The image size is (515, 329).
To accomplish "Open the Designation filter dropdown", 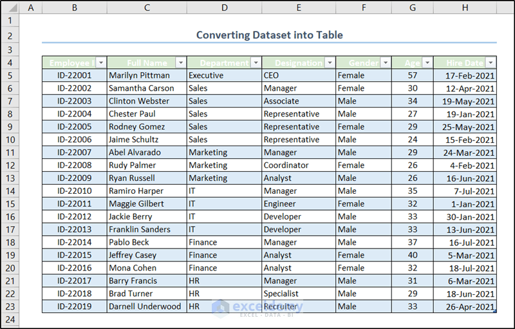I will (x=330, y=62).
